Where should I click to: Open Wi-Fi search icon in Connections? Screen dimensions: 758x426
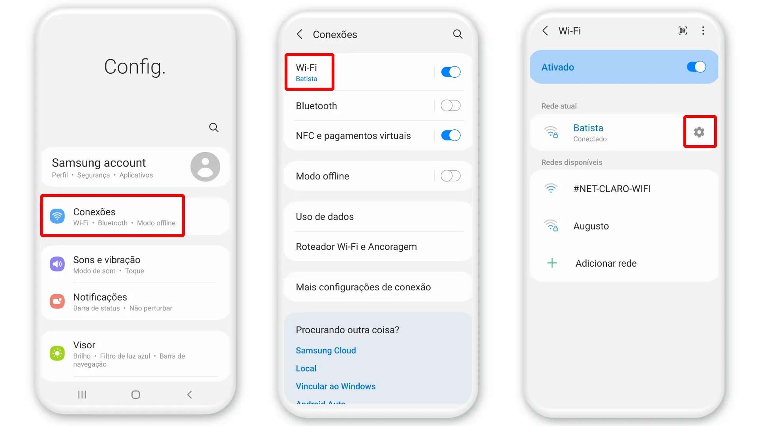coord(458,34)
